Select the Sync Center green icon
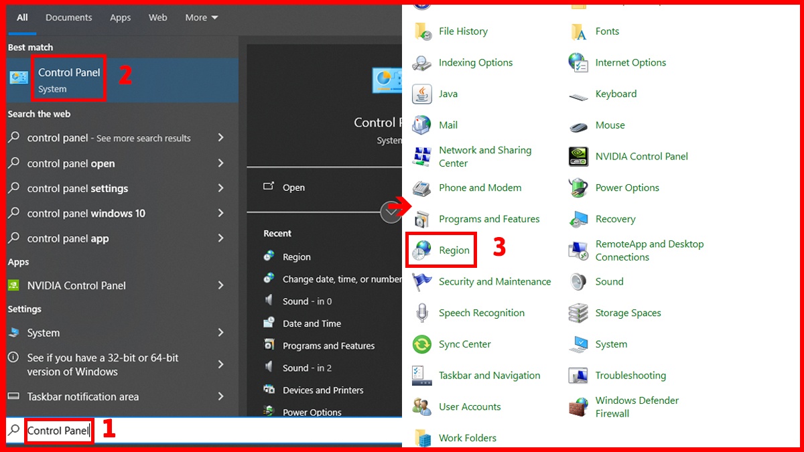 click(422, 344)
